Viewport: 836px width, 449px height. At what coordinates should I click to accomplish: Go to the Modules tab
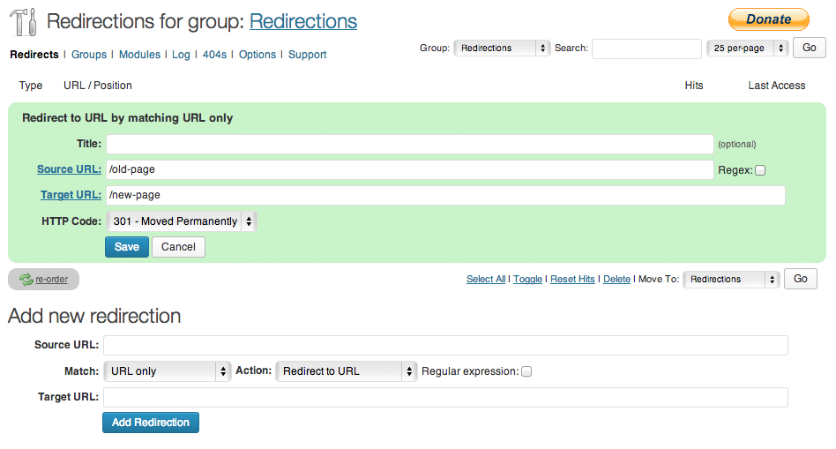click(x=139, y=55)
